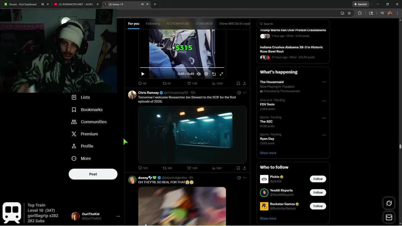Click the X Search field
Screen dimensions: 402x226
[293, 24]
